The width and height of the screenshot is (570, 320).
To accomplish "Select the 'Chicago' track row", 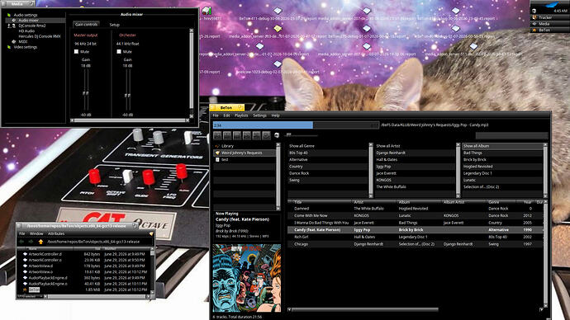I will (416, 244).
